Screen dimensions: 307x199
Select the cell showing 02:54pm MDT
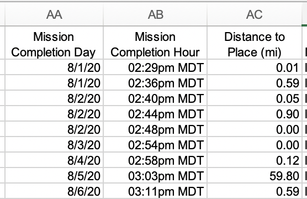click(155, 145)
